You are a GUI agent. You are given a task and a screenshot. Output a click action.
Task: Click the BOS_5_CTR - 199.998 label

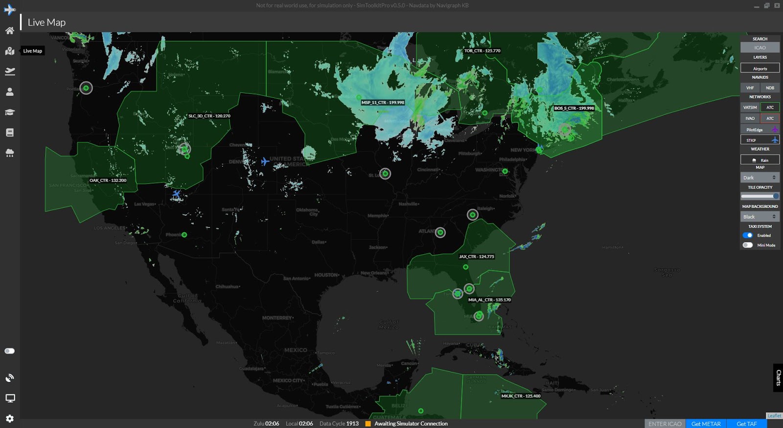[574, 108]
